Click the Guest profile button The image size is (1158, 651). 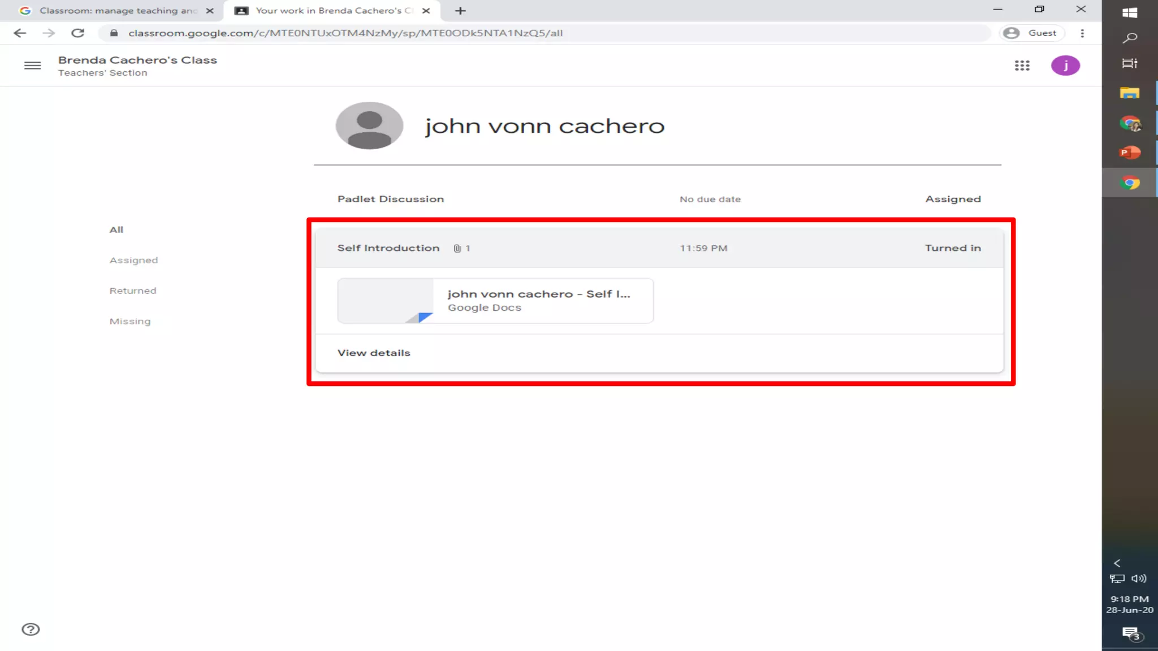pos(1031,33)
